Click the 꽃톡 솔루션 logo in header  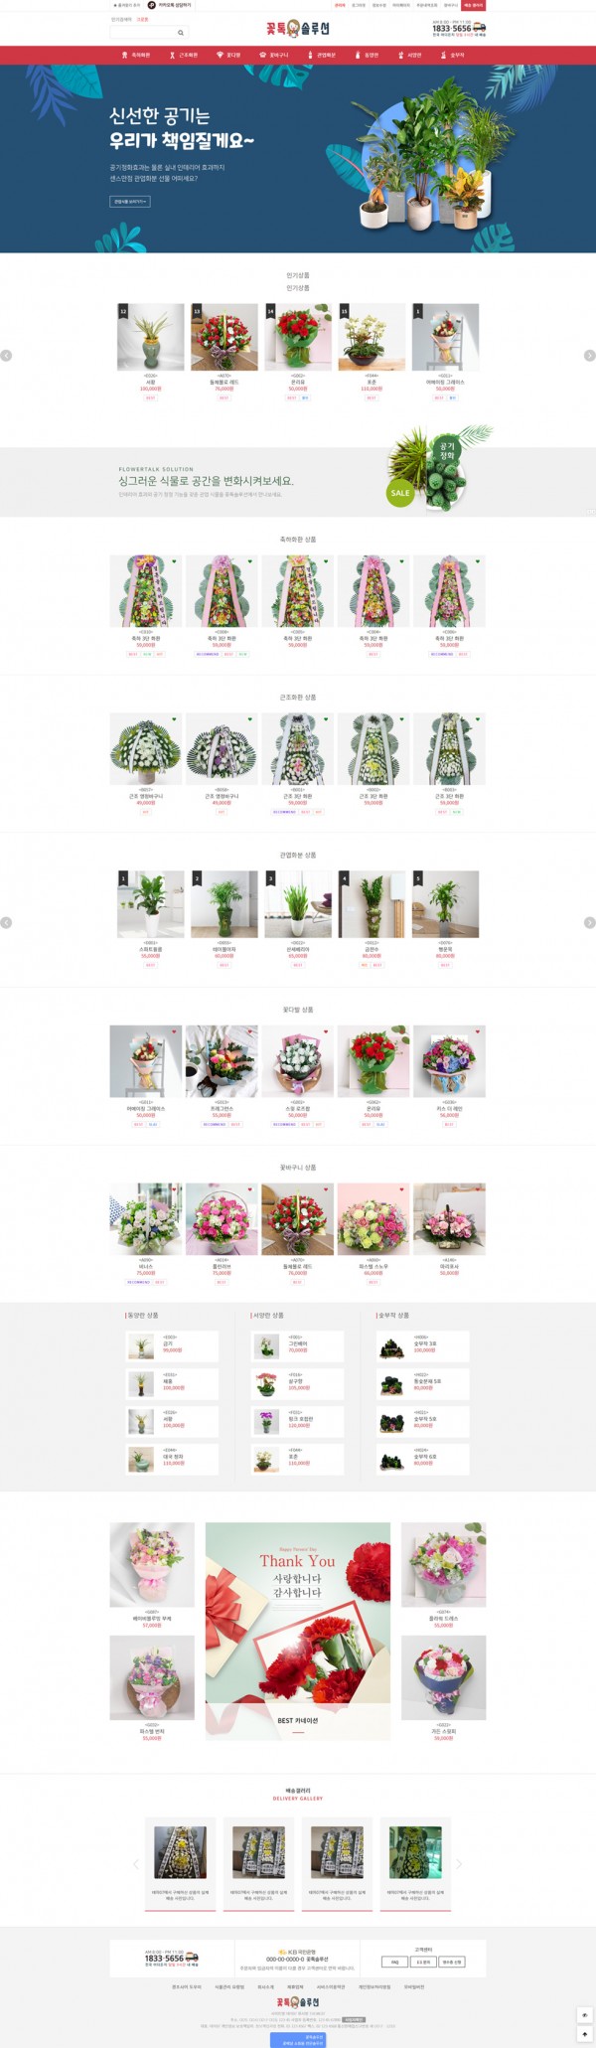click(x=298, y=29)
